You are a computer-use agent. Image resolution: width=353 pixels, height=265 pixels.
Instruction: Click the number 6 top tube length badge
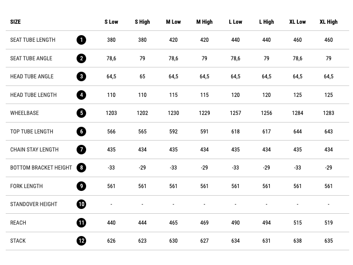pyautogui.click(x=81, y=132)
